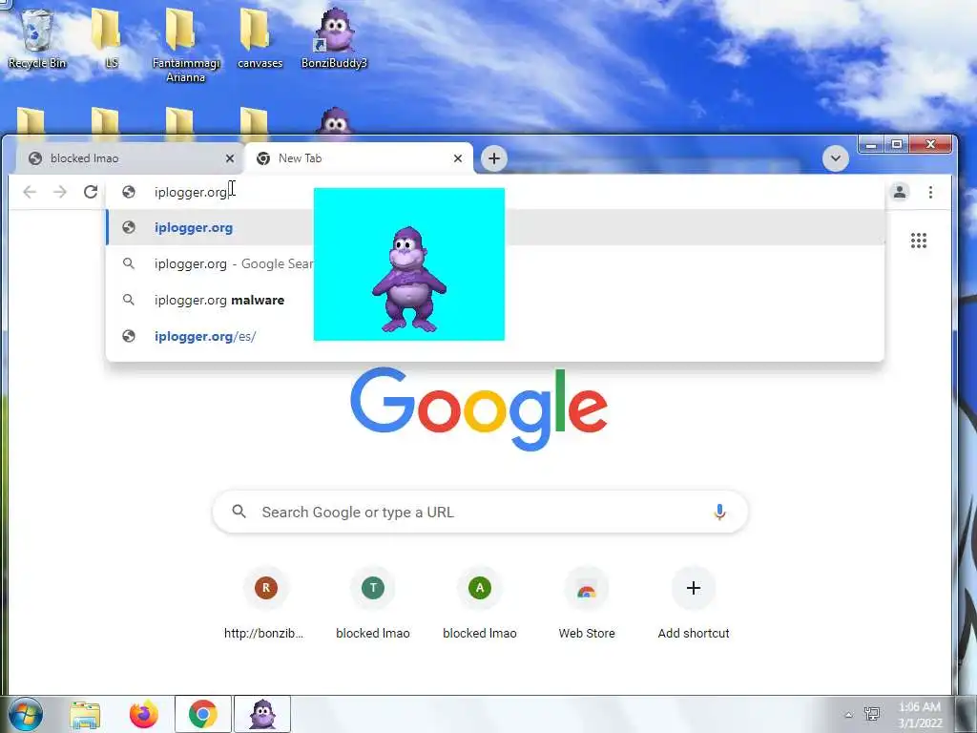Screen dimensions: 977x733
Task: Open the 'blocked lmao' shortcut with A icon
Action: [480, 603]
